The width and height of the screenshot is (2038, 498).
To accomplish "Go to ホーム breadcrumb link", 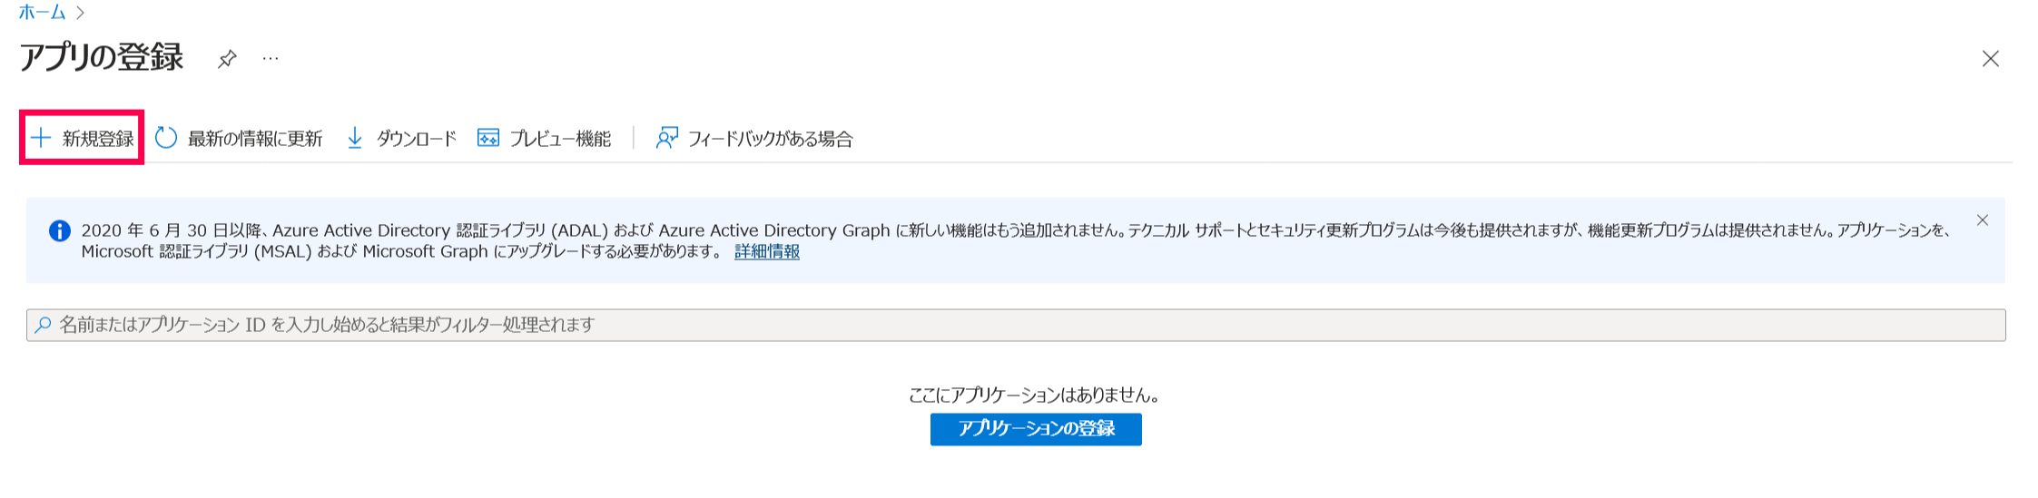I will pos(43,13).
